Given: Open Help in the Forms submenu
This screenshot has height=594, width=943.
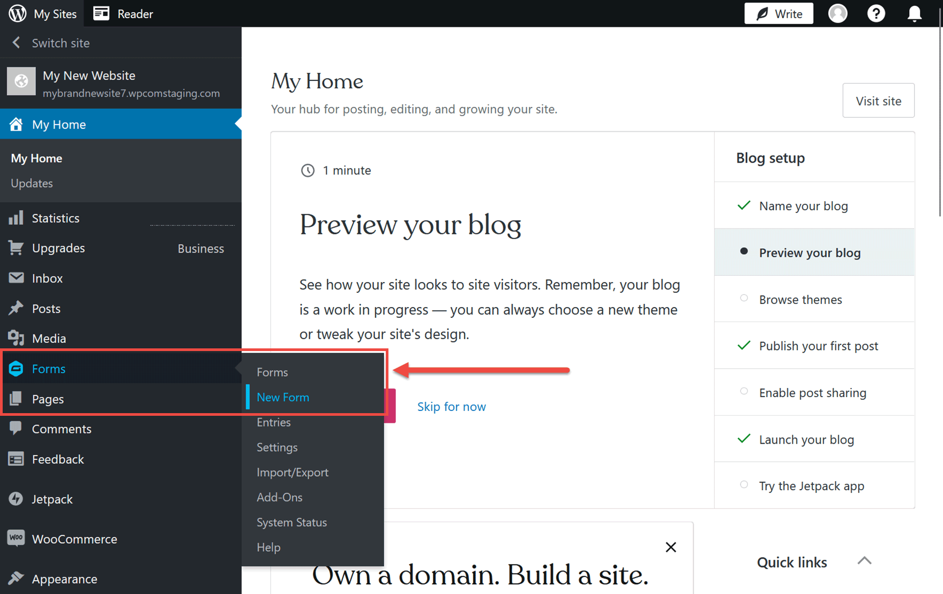Looking at the screenshot, I should point(268,547).
